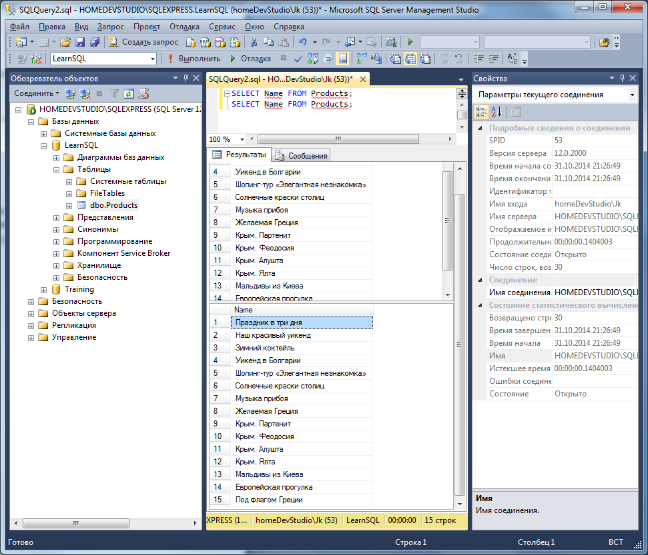
Task: Click the Alphabetical sort icon in Properties
Action: (x=497, y=111)
